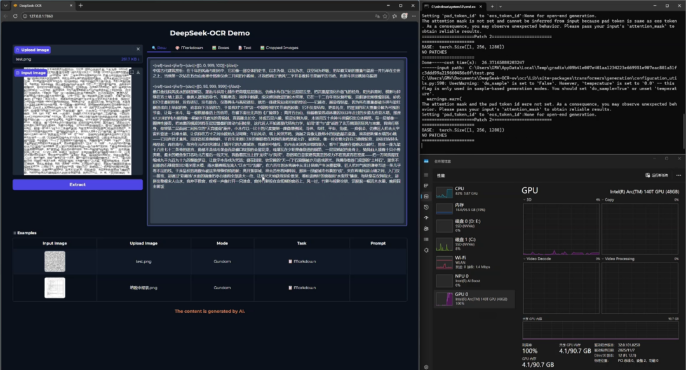Switch to the Markdown output tab

[x=189, y=47]
